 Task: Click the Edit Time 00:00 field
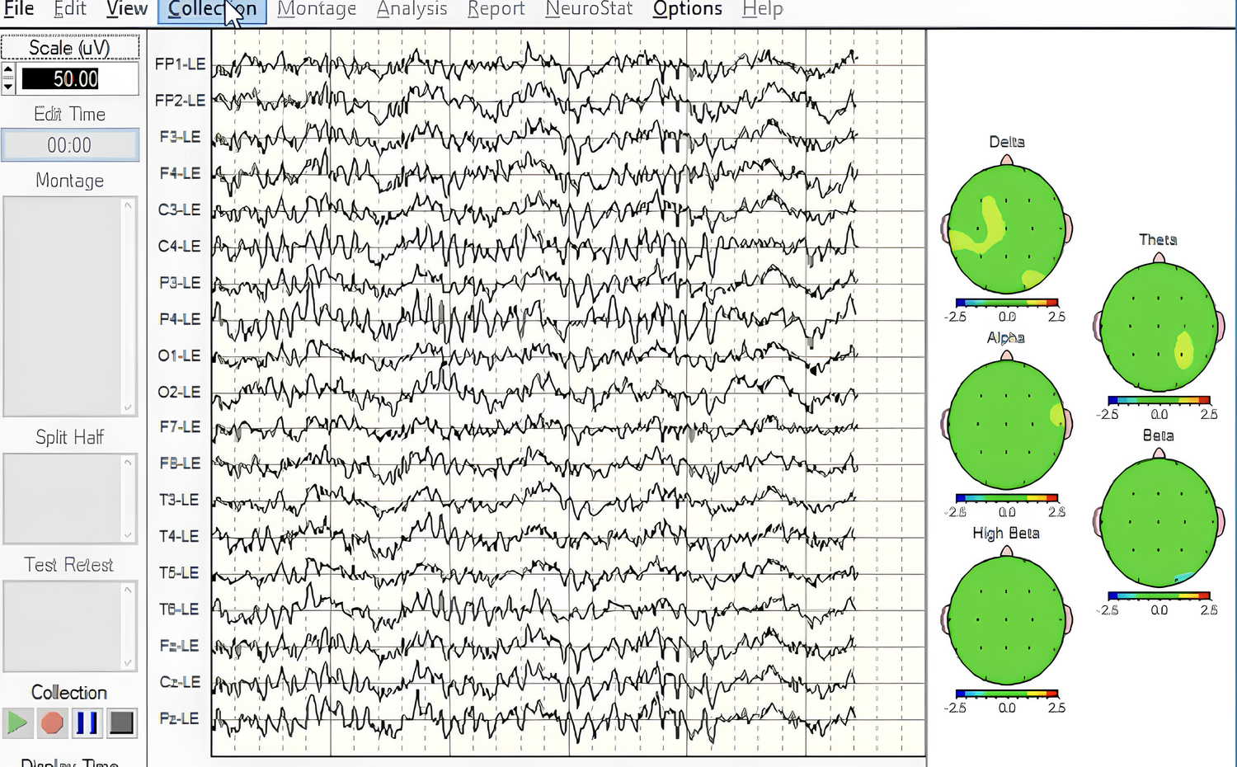(70, 146)
